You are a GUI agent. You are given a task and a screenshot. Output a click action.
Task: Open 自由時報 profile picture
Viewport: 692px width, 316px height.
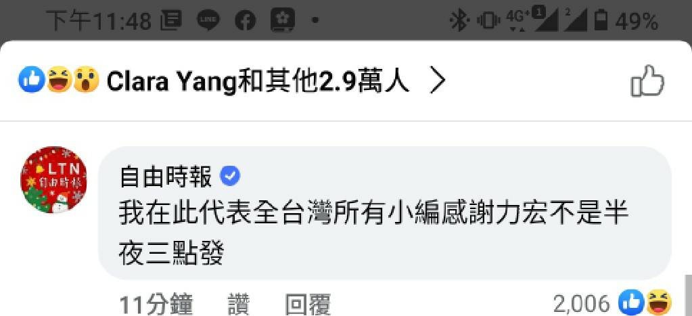click(54, 179)
